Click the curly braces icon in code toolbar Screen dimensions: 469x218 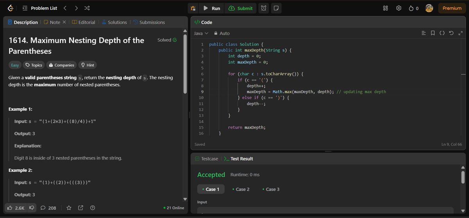442,33
